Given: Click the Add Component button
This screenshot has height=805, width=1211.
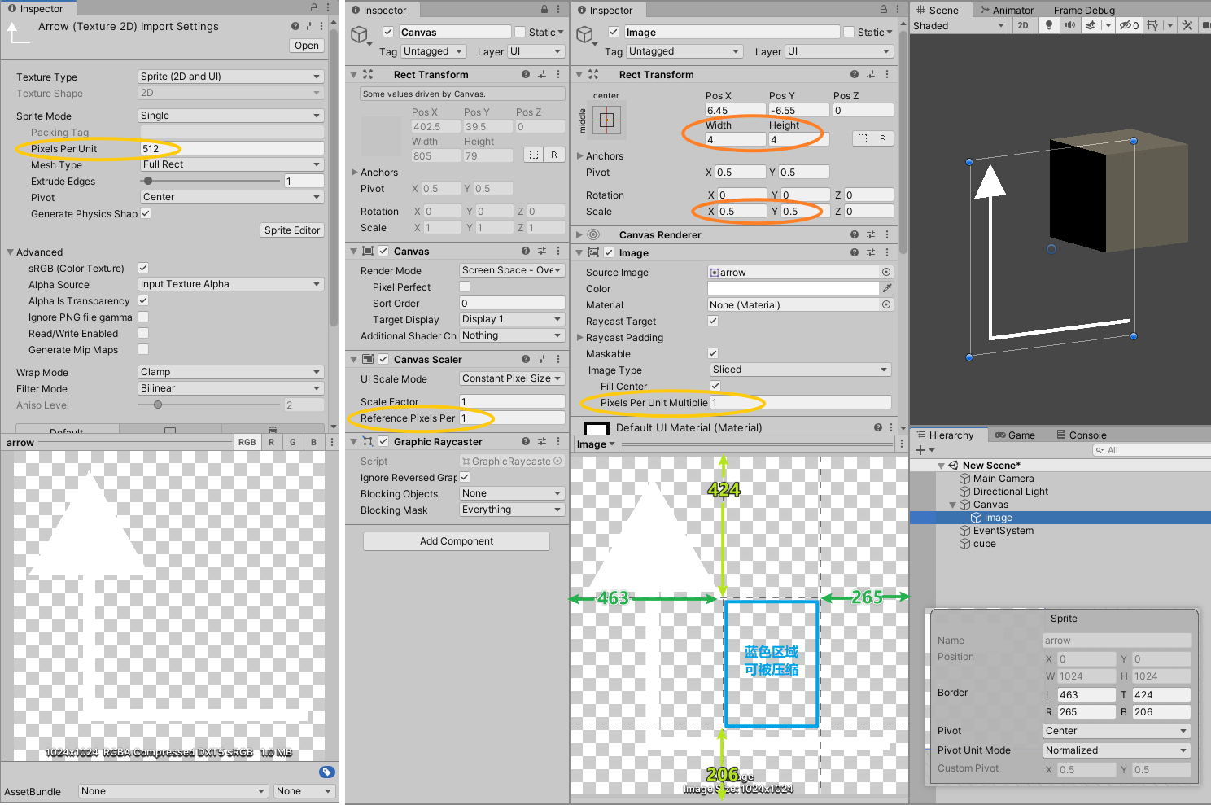Looking at the screenshot, I should [x=457, y=541].
